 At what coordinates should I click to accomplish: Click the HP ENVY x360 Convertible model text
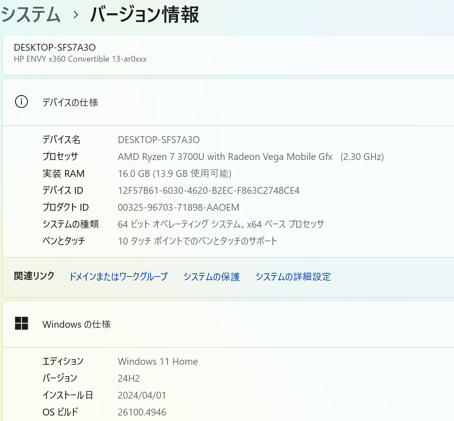tap(80, 59)
